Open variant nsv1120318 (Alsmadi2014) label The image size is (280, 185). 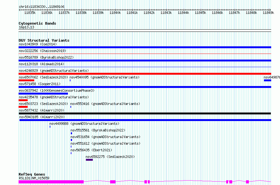click(x=42, y=64)
